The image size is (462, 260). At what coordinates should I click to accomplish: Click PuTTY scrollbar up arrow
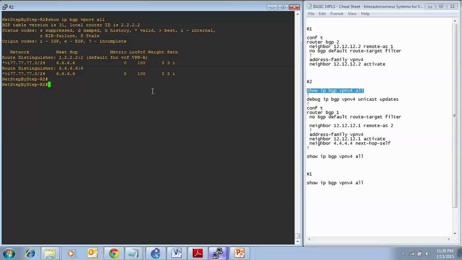[297, 14]
